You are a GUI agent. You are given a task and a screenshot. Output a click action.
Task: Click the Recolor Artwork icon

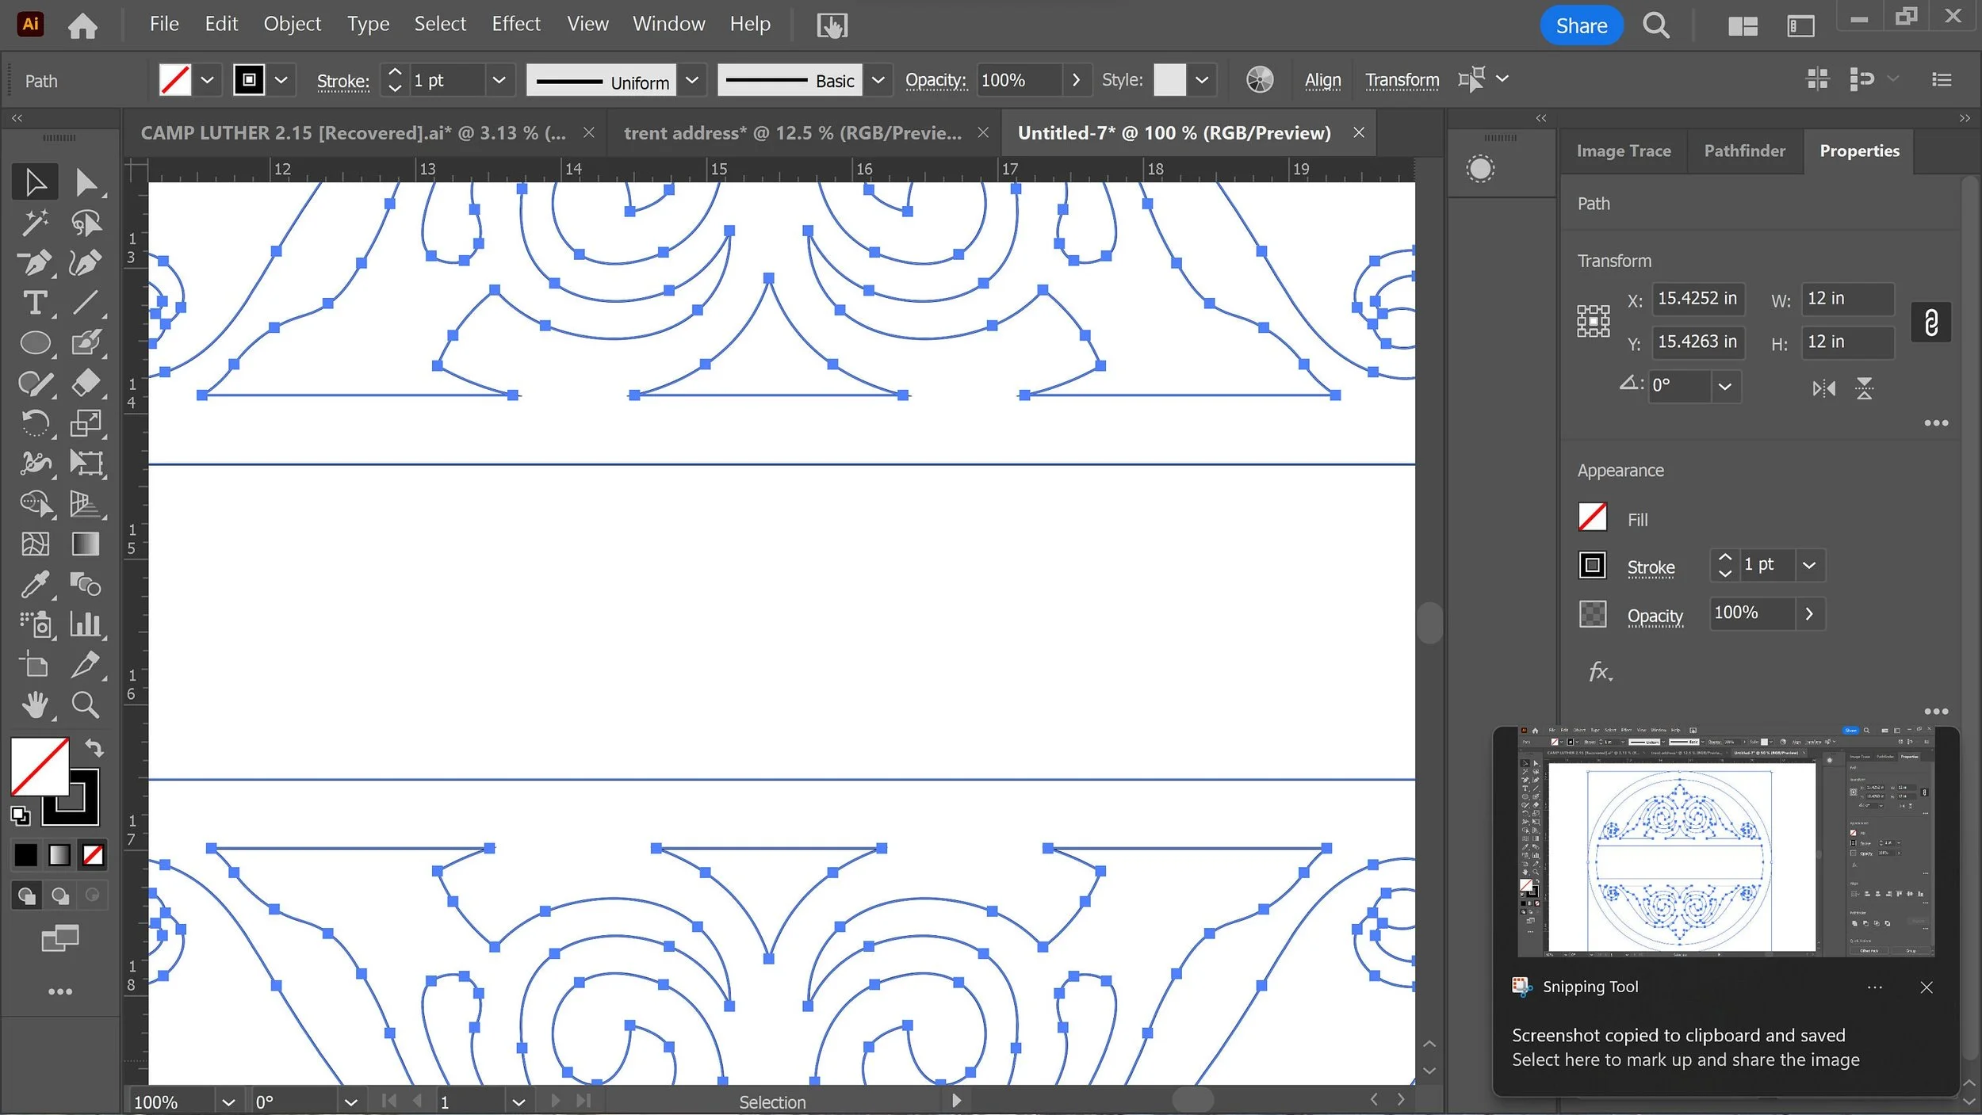click(1259, 79)
